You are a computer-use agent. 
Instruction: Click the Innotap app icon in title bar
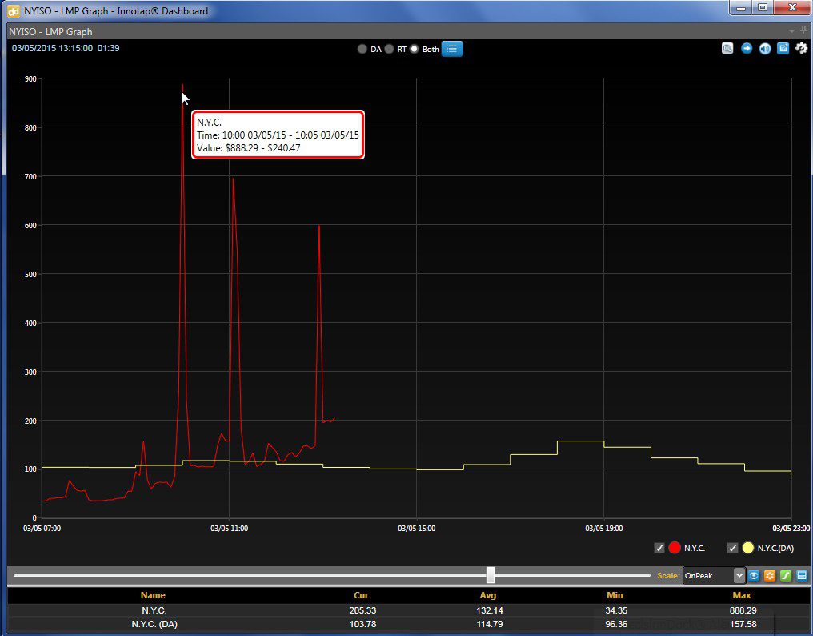point(14,11)
